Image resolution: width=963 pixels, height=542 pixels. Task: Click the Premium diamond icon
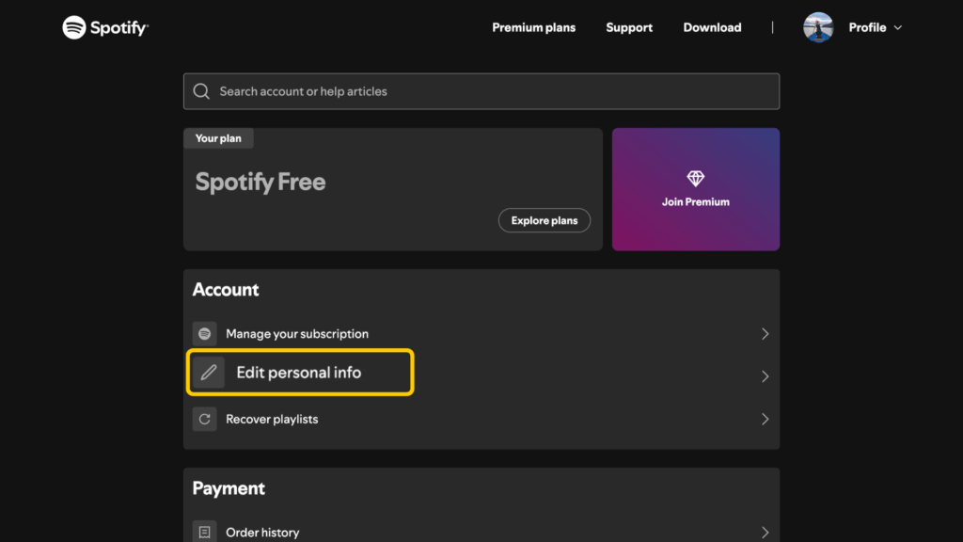tap(695, 178)
